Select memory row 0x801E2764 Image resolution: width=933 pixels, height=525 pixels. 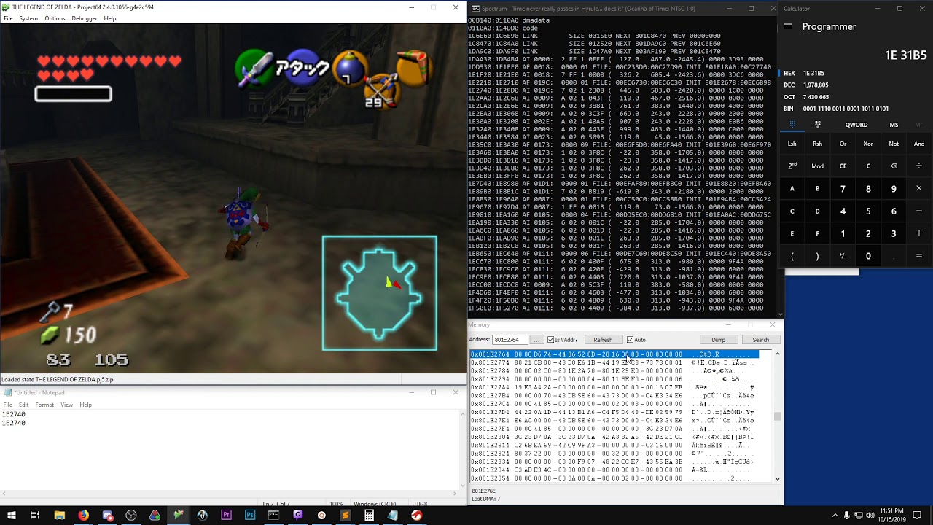pos(614,354)
